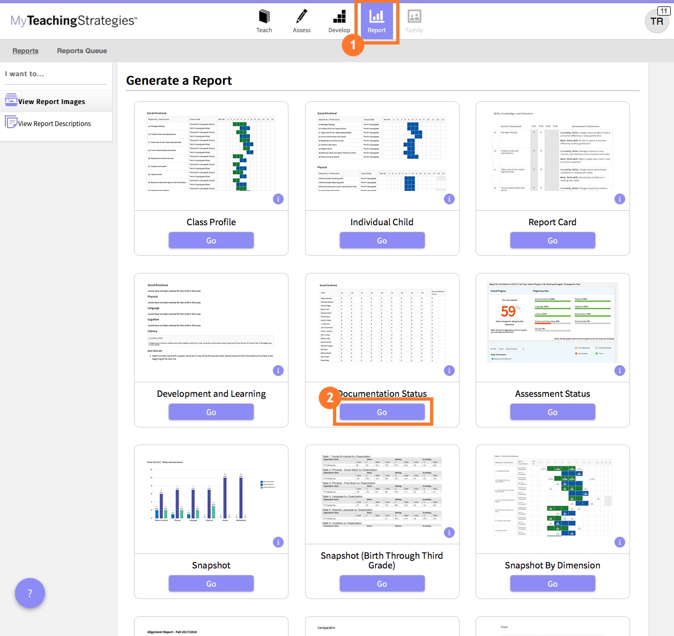Show info for Class Profile report
674x636 pixels.
pyautogui.click(x=278, y=199)
